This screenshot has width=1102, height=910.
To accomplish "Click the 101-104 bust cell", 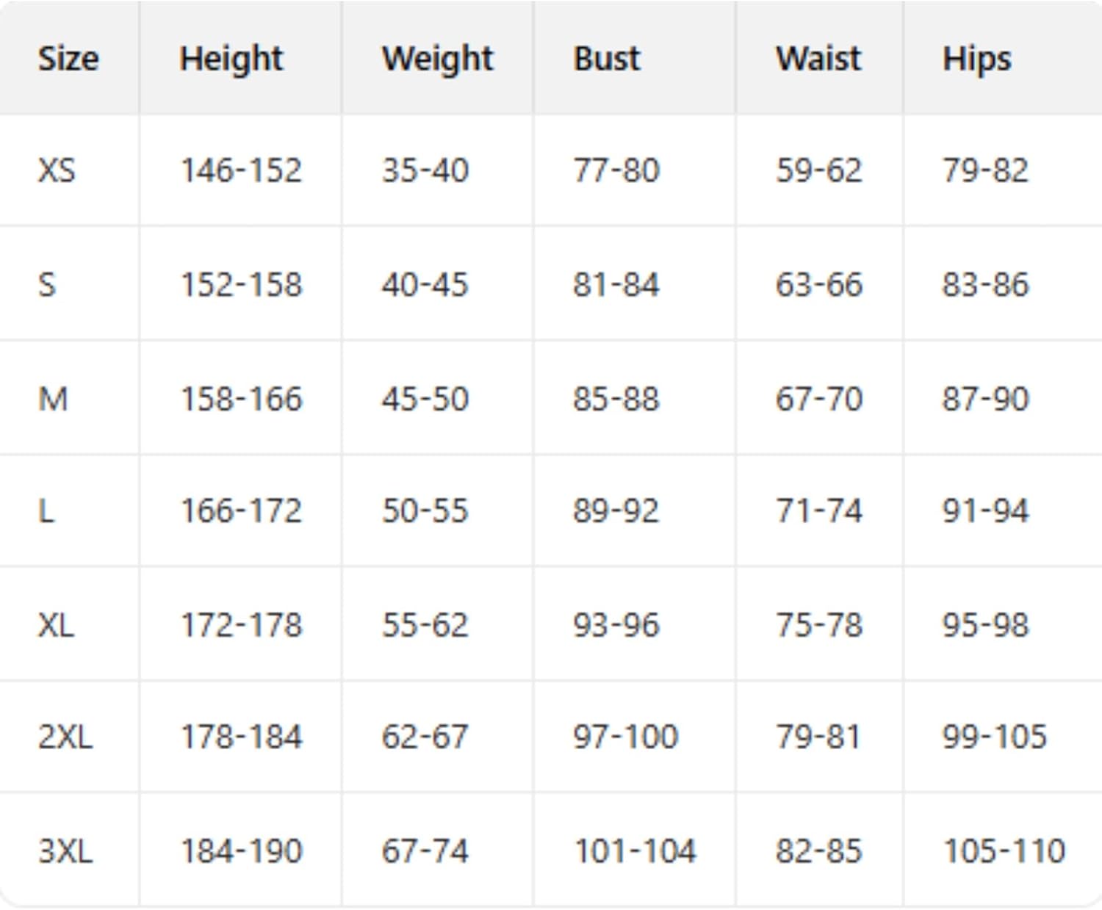I will coord(635,851).
